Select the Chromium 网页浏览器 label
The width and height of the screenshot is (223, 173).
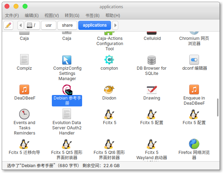(194, 41)
